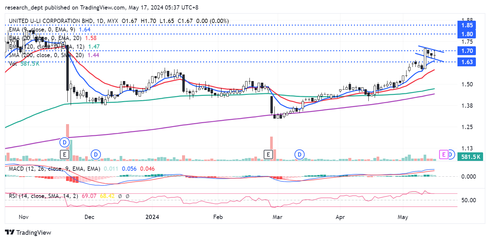490x241 pixels.
Task: Select the purple upcoming earnings marker
Action: (444, 154)
